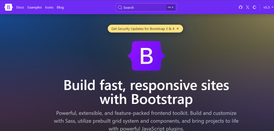Click the large Bootstrap B logo
Screen dimensions: 274x131
click(x=146, y=56)
